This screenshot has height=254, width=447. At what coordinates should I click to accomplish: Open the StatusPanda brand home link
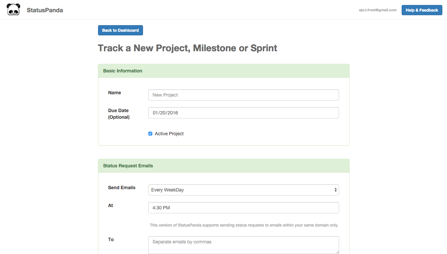pos(45,10)
